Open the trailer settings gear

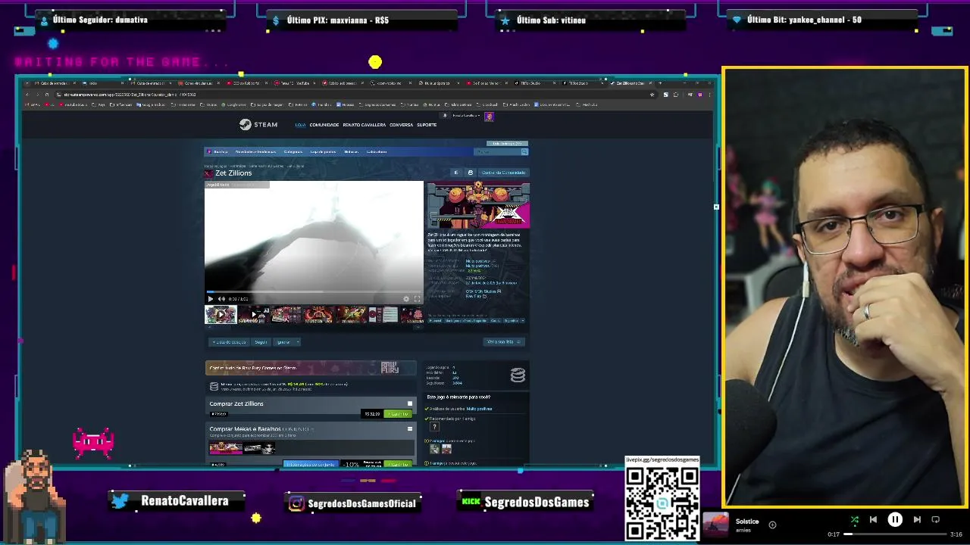tap(406, 299)
